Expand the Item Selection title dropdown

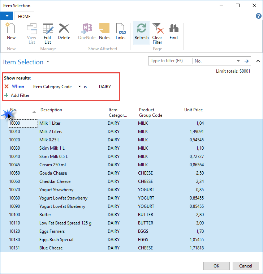point(48,62)
